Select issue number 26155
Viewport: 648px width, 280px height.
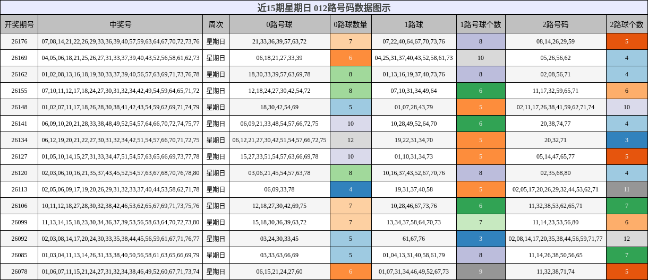(19, 91)
